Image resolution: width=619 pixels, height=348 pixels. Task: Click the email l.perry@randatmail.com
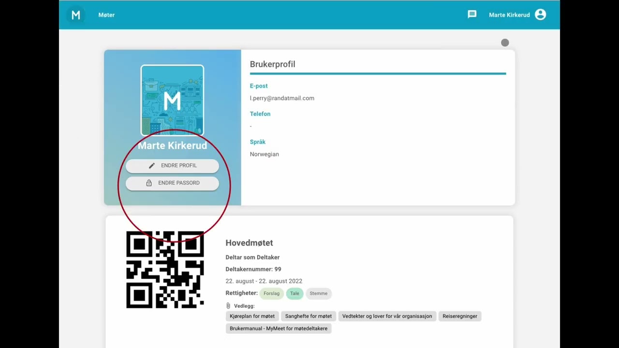(282, 98)
